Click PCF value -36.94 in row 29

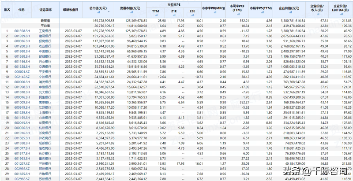click(x=245, y=174)
